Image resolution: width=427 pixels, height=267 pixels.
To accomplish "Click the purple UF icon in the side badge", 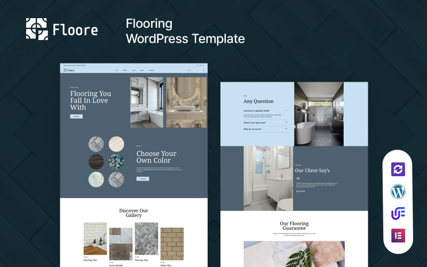I will point(398,214).
